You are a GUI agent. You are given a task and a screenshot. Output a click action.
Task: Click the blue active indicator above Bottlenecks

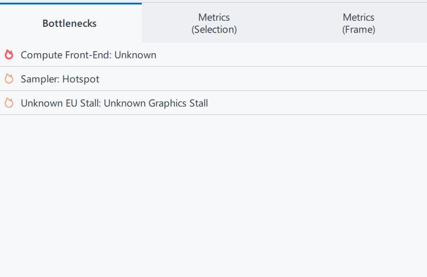(71, 3)
